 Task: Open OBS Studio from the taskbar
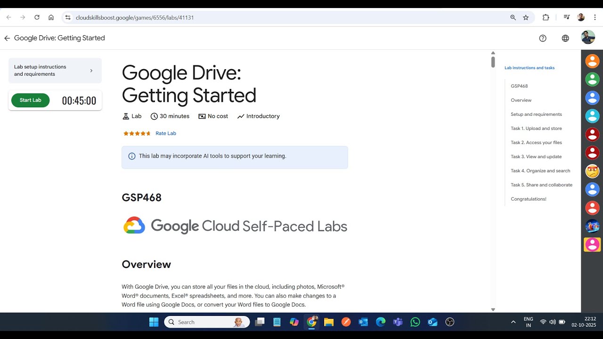pyautogui.click(x=450, y=322)
